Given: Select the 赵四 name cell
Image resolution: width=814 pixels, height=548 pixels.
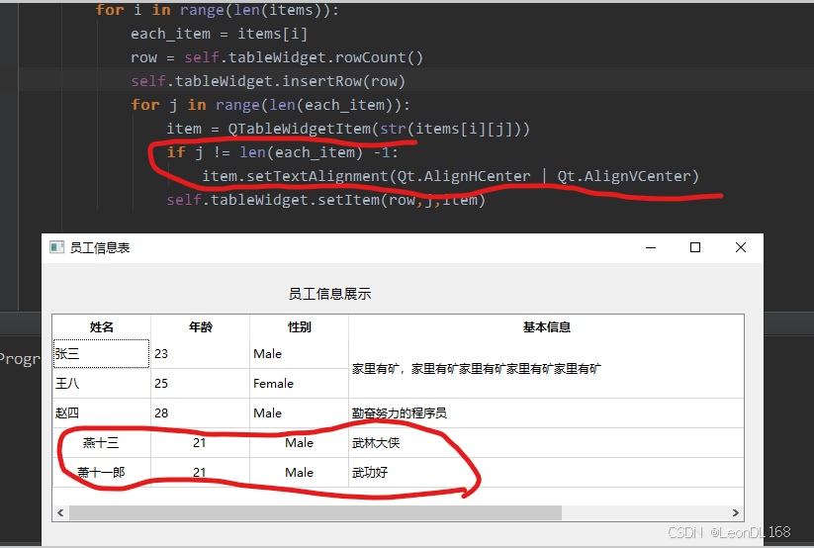Looking at the screenshot, I should (102, 412).
